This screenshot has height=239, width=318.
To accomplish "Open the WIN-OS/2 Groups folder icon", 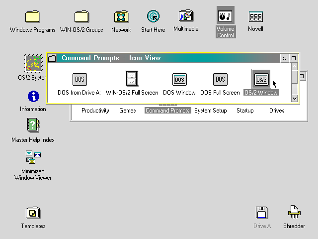I will tap(81, 16).
